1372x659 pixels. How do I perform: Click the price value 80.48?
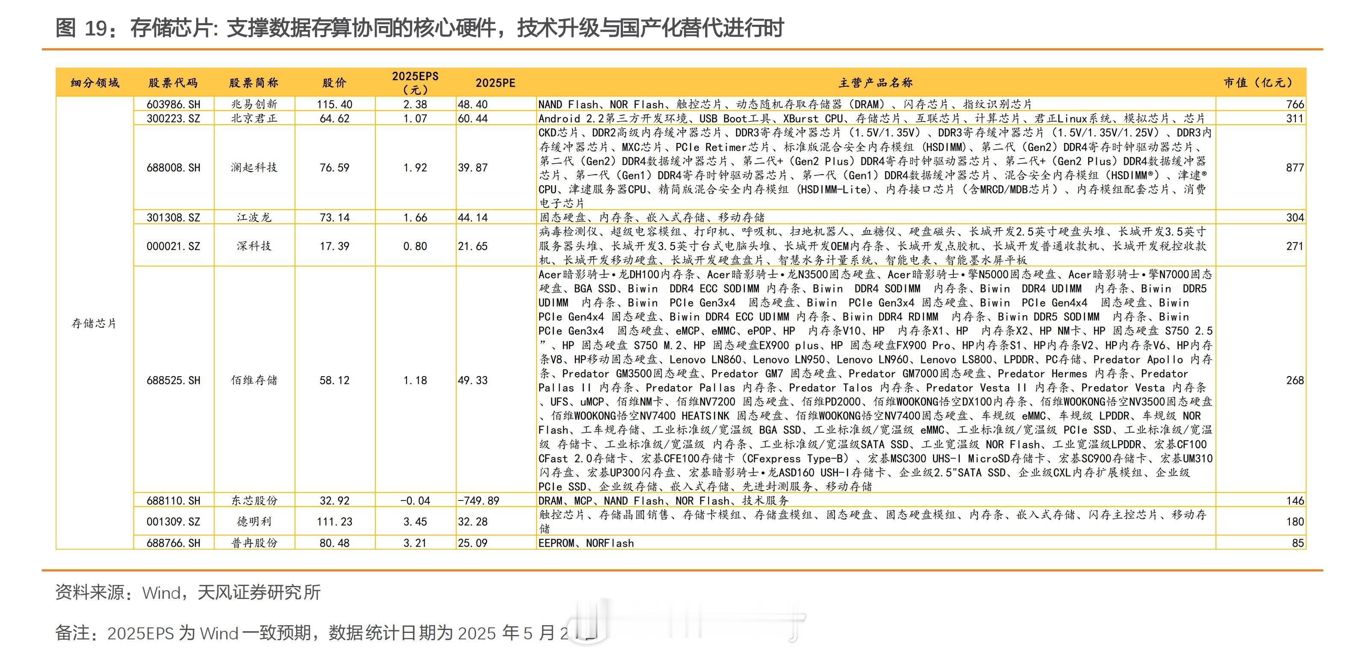(334, 542)
